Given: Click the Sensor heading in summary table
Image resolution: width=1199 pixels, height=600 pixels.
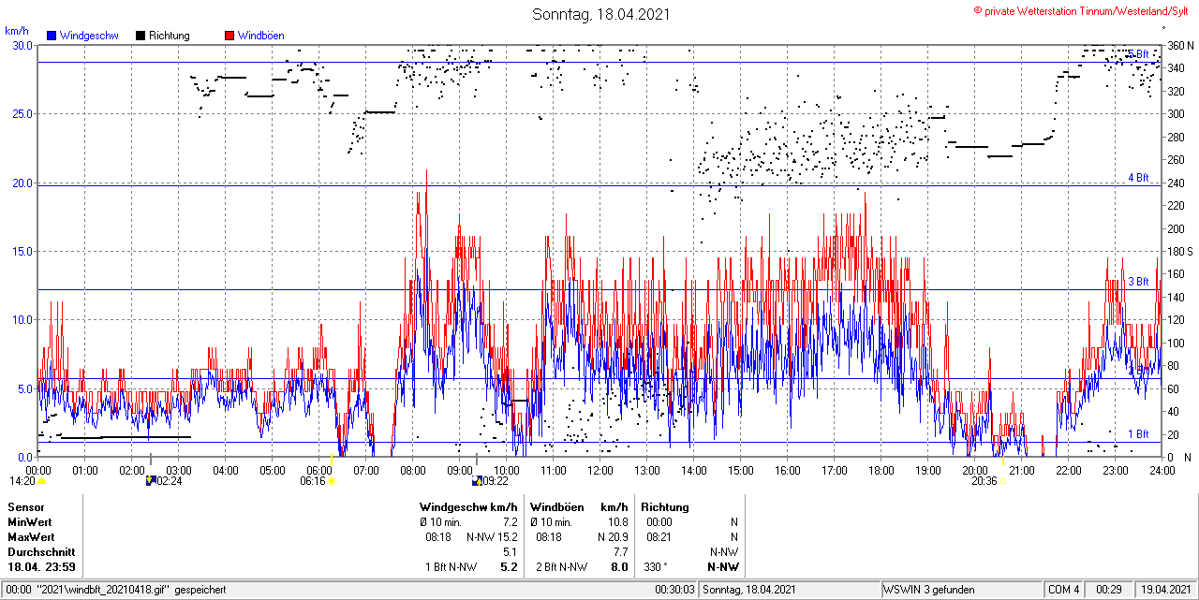Looking at the screenshot, I should [x=25, y=507].
